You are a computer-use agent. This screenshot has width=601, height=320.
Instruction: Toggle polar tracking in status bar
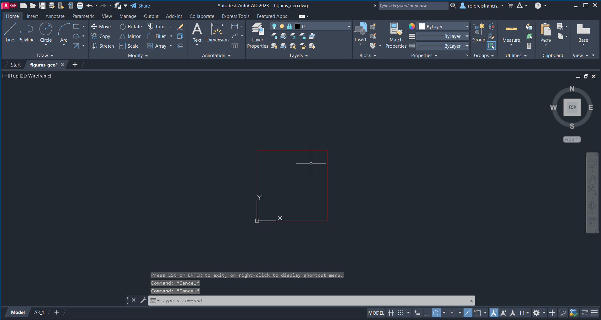tap(436, 313)
